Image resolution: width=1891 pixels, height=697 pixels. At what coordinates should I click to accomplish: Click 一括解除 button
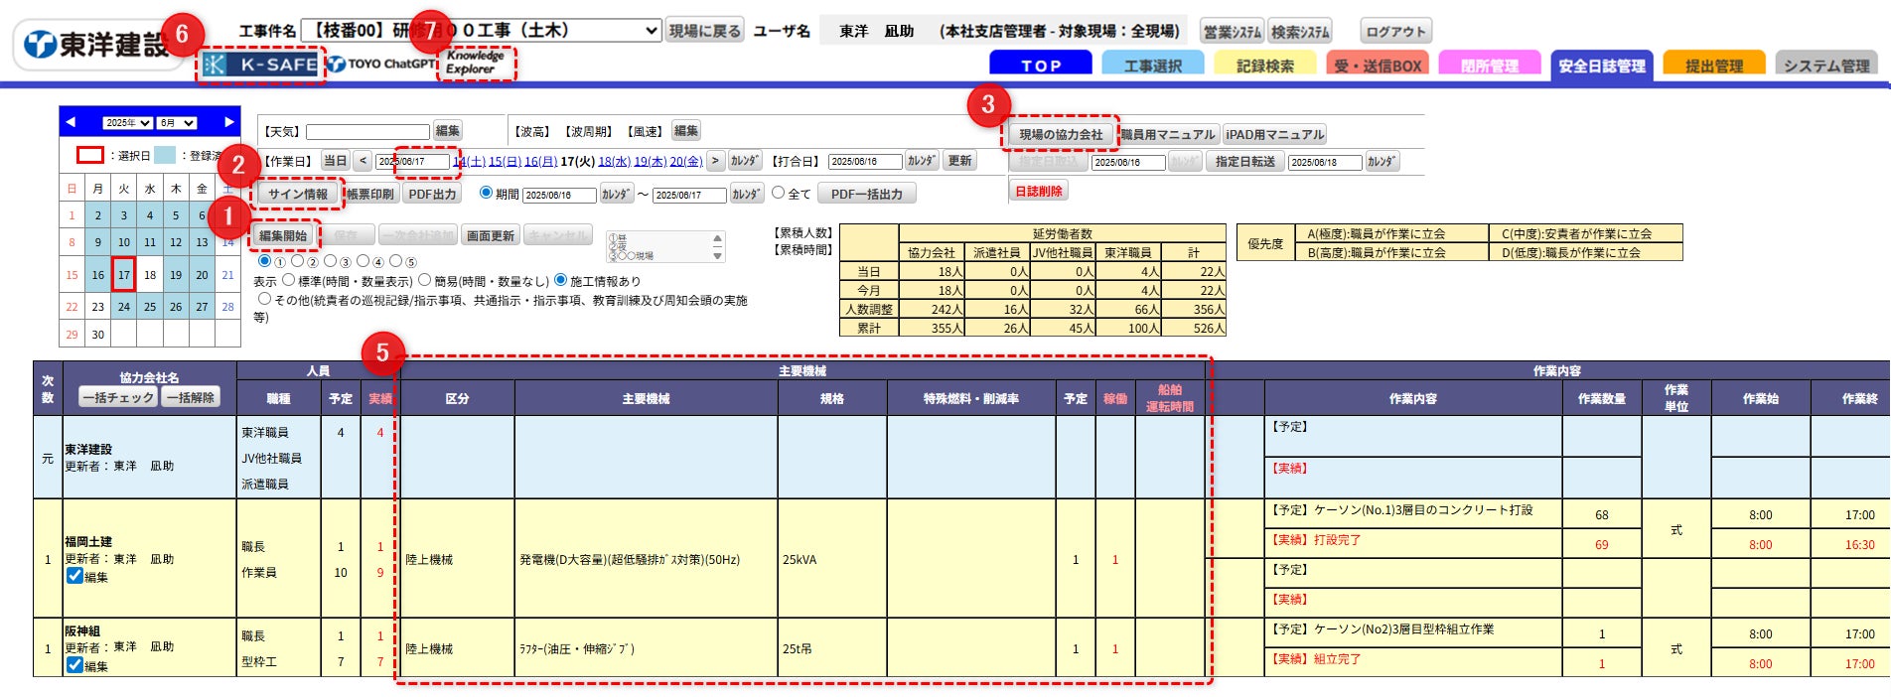coord(190,397)
